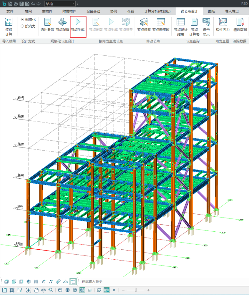Open 节点计算书 calculation report
249x295 pixels.
point(194,27)
